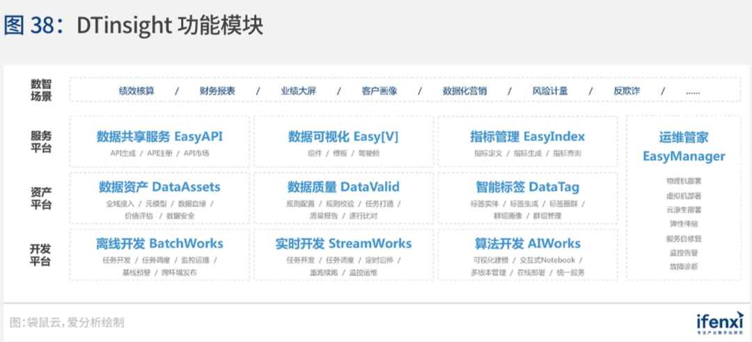Click '数据化营销' in the scenario row

pyautogui.click(x=464, y=90)
